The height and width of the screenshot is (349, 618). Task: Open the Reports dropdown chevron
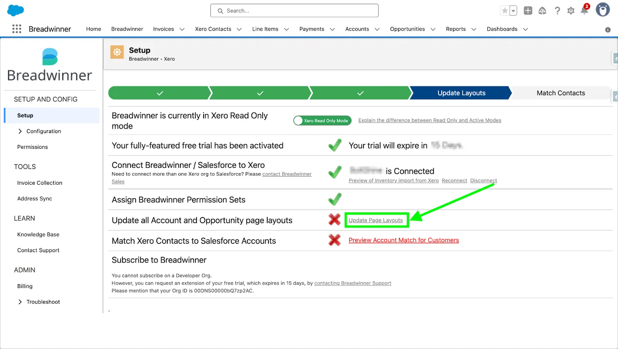tap(474, 29)
